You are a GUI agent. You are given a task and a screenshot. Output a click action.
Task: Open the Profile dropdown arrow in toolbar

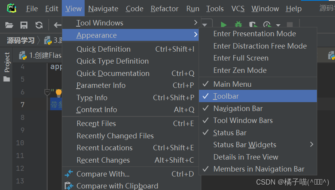278,25
